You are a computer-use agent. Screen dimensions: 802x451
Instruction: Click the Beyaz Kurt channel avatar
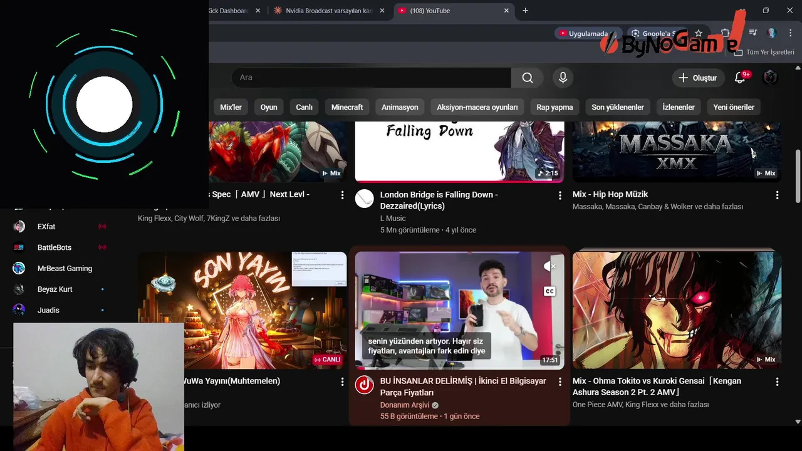(19, 289)
